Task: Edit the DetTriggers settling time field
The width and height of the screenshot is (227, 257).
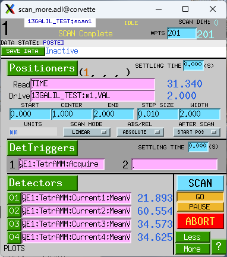Action: [198, 147]
